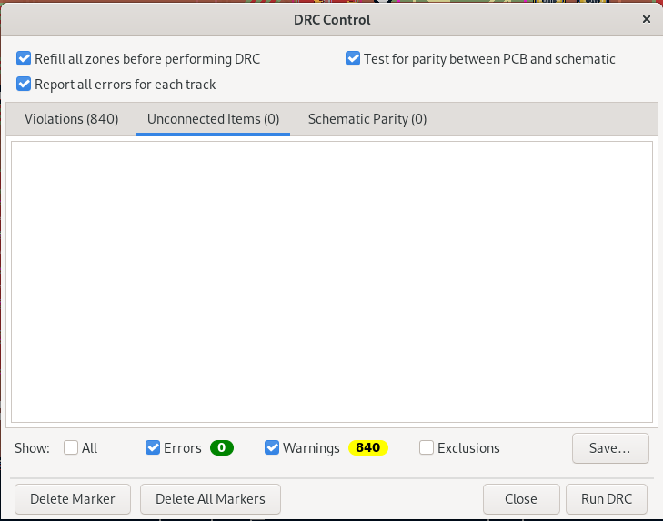The height and width of the screenshot is (521, 663).
Task: Disable Report all errors for each track
Action: pos(24,85)
